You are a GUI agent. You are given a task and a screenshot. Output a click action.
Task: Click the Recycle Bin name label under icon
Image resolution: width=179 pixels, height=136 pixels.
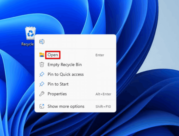tap(28, 44)
